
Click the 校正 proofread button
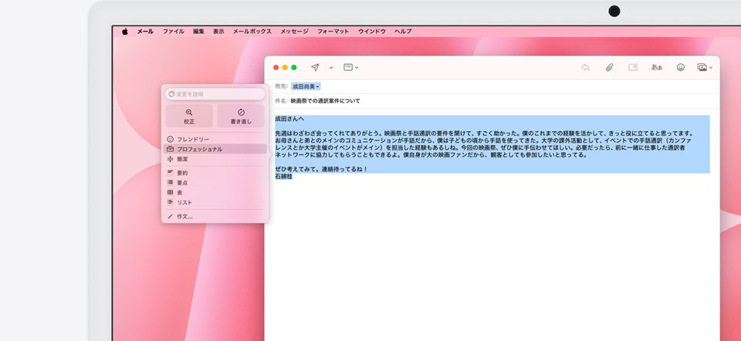(x=189, y=116)
